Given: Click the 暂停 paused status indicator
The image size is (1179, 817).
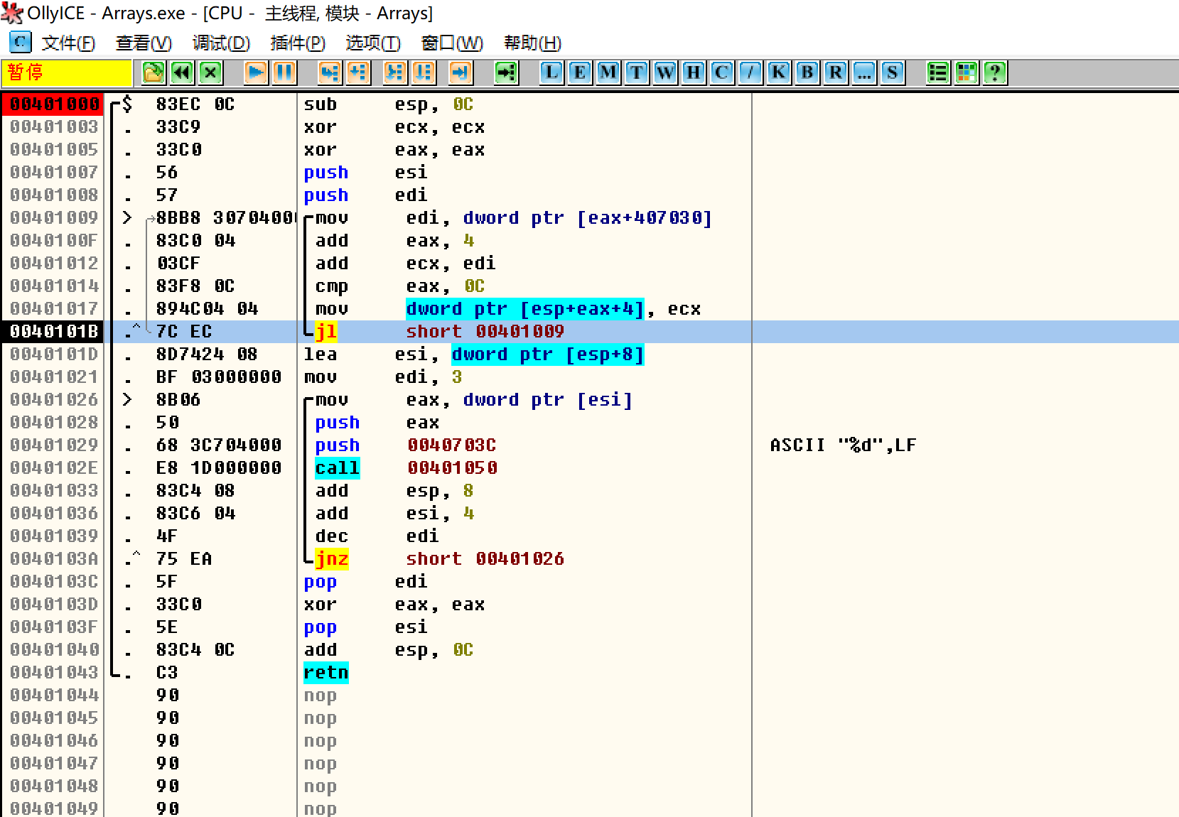Looking at the screenshot, I should click(68, 72).
